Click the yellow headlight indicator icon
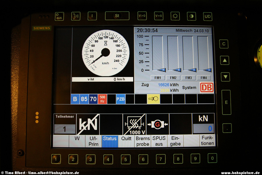The width and height of the screenshot is (262, 175). 153,99
